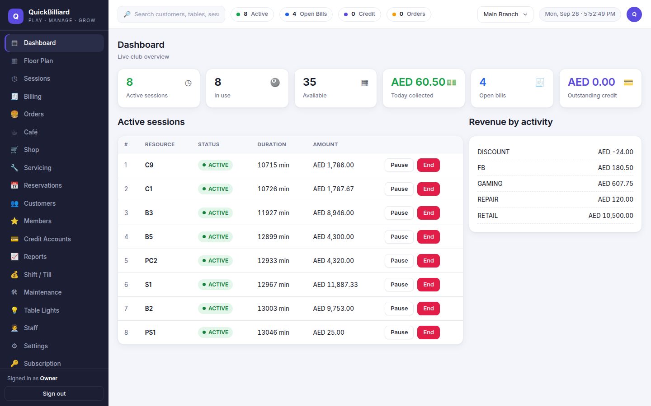Open the user avatar in the top bar
This screenshot has height=406, width=651.
click(634, 14)
